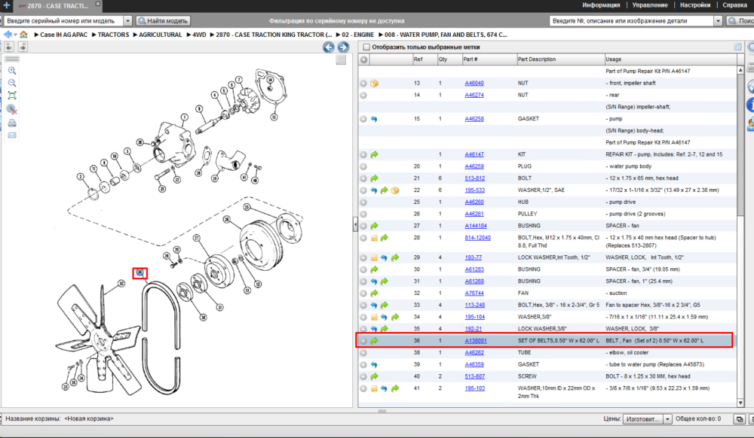Open the previous illustration with the blue left arrow
This screenshot has height=438, width=754.
coord(329,47)
